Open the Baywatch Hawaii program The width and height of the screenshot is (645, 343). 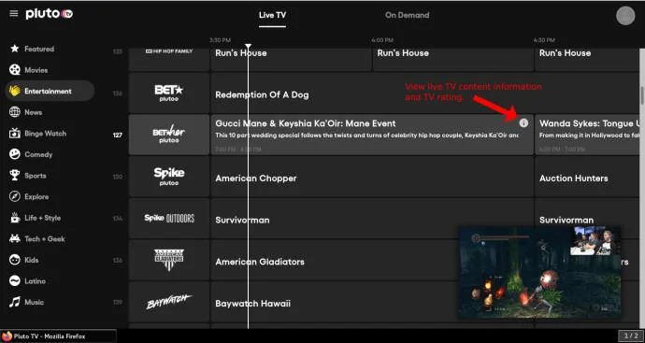[x=372, y=302]
